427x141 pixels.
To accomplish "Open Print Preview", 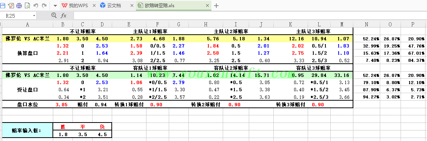I will 28,5.
